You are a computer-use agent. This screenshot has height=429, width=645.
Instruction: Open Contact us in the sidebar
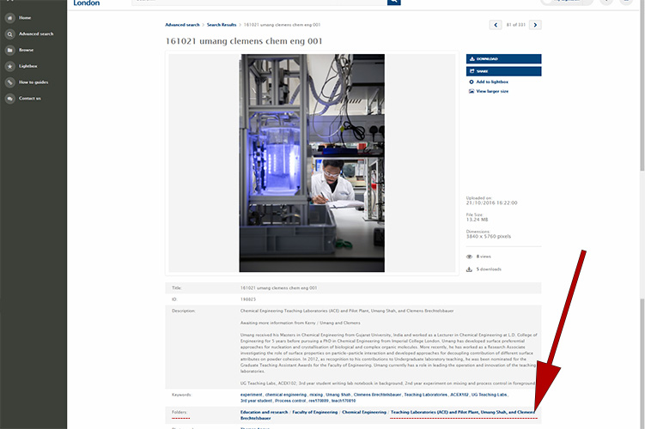tap(29, 99)
